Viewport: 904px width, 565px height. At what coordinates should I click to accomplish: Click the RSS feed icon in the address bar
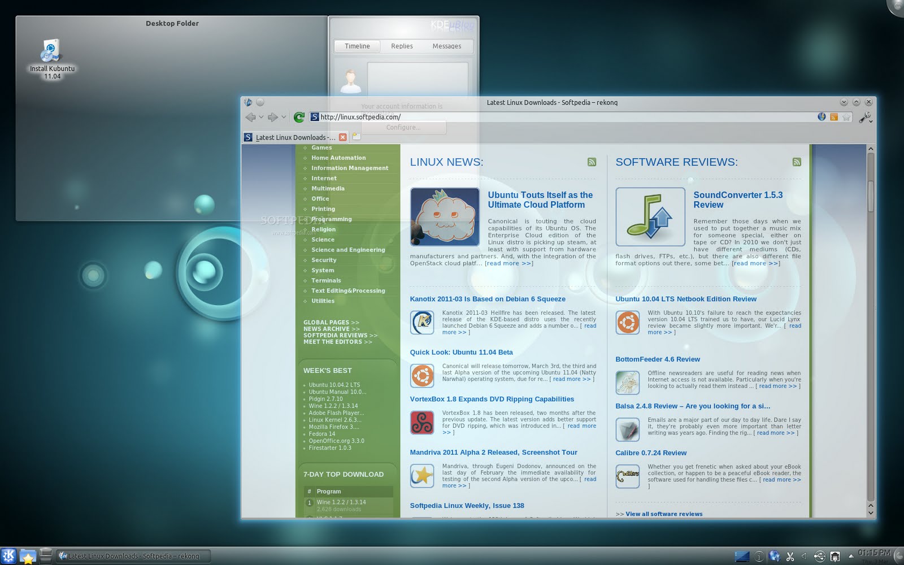pyautogui.click(x=834, y=117)
